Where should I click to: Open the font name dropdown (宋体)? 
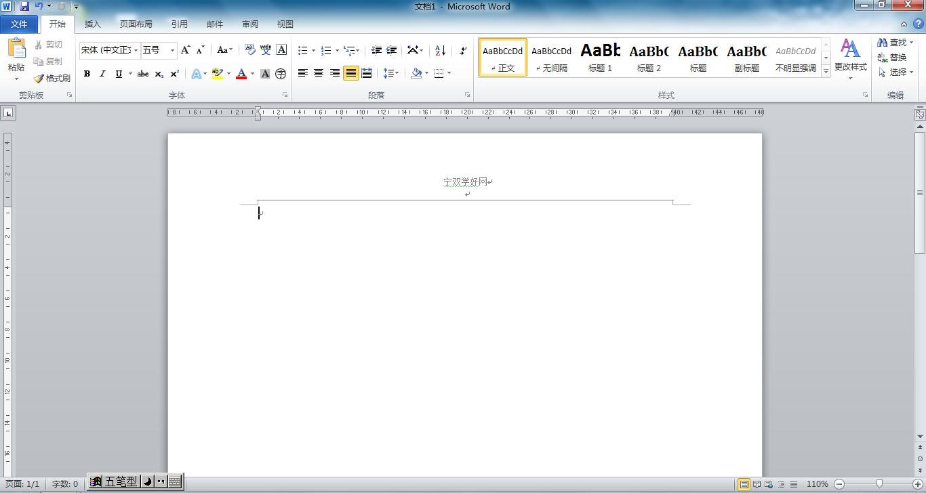point(136,50)
